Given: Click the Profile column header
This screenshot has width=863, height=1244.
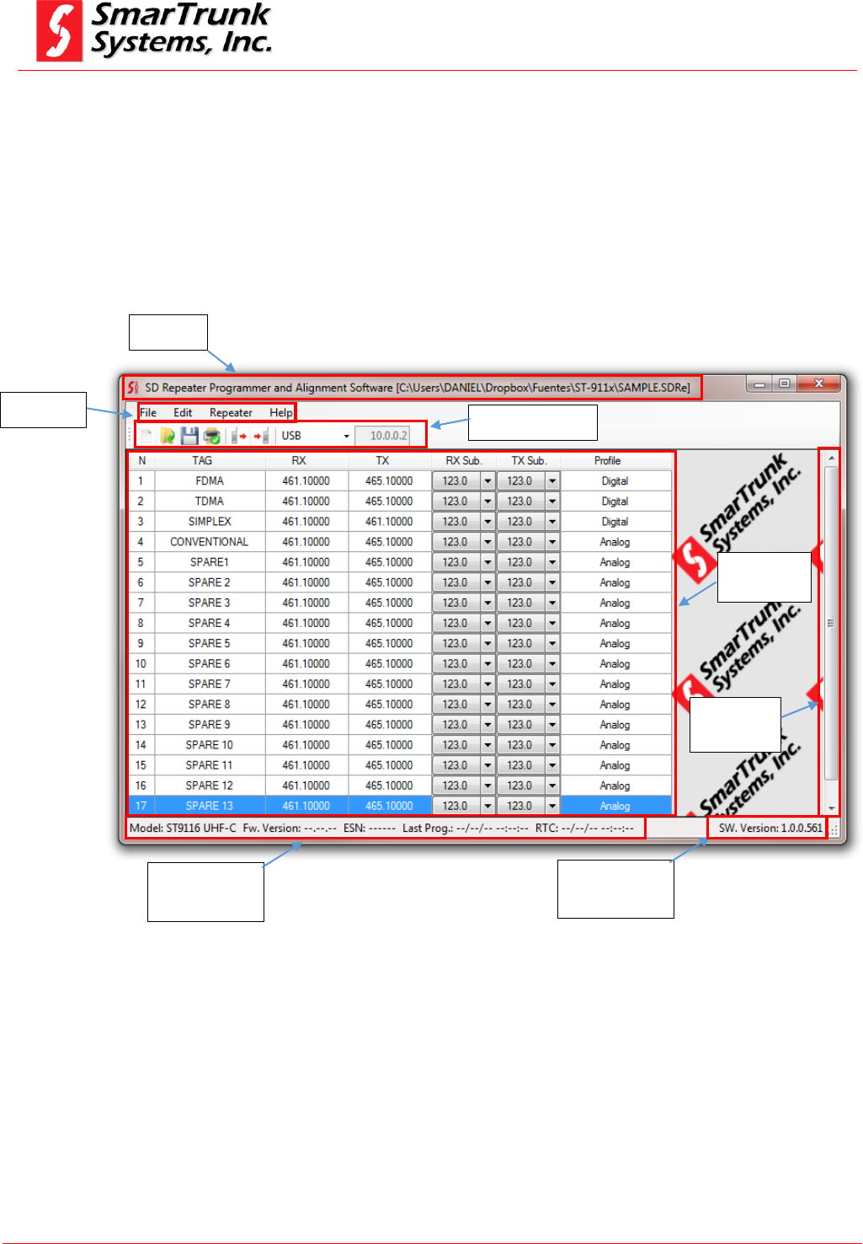Looking at the screenshot, I should 607,461.
